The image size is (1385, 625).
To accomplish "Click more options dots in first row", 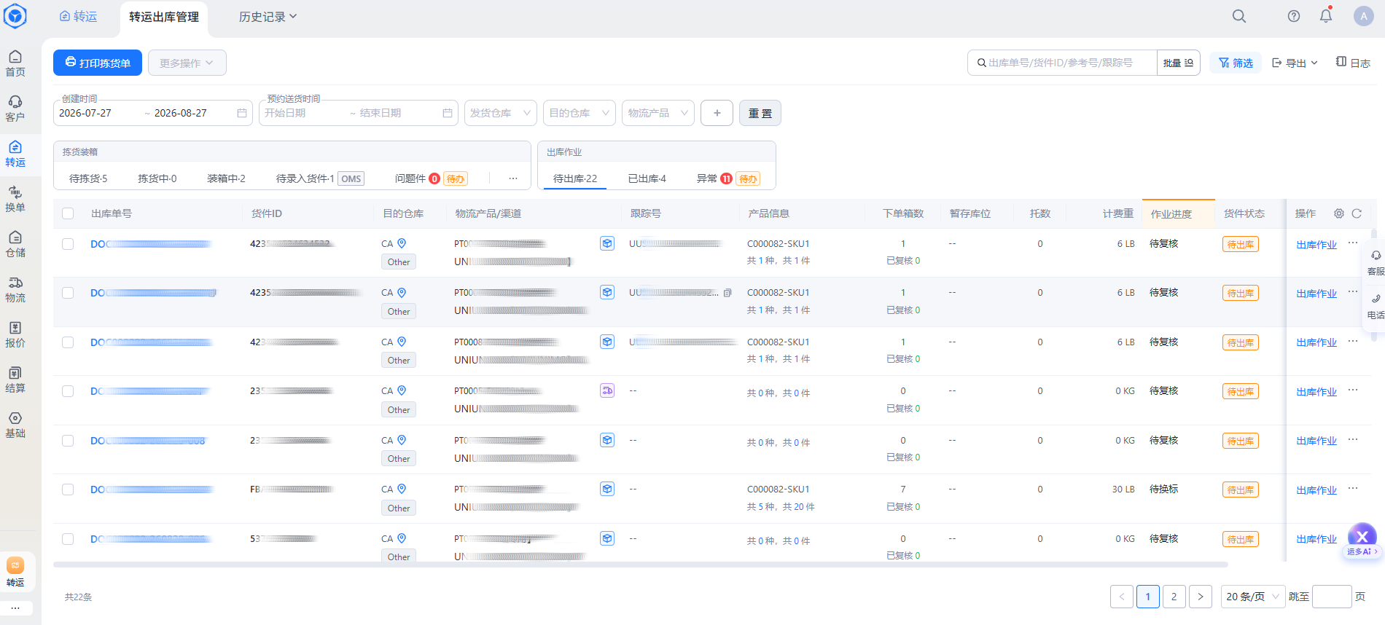I will (x=1353, y=243).
